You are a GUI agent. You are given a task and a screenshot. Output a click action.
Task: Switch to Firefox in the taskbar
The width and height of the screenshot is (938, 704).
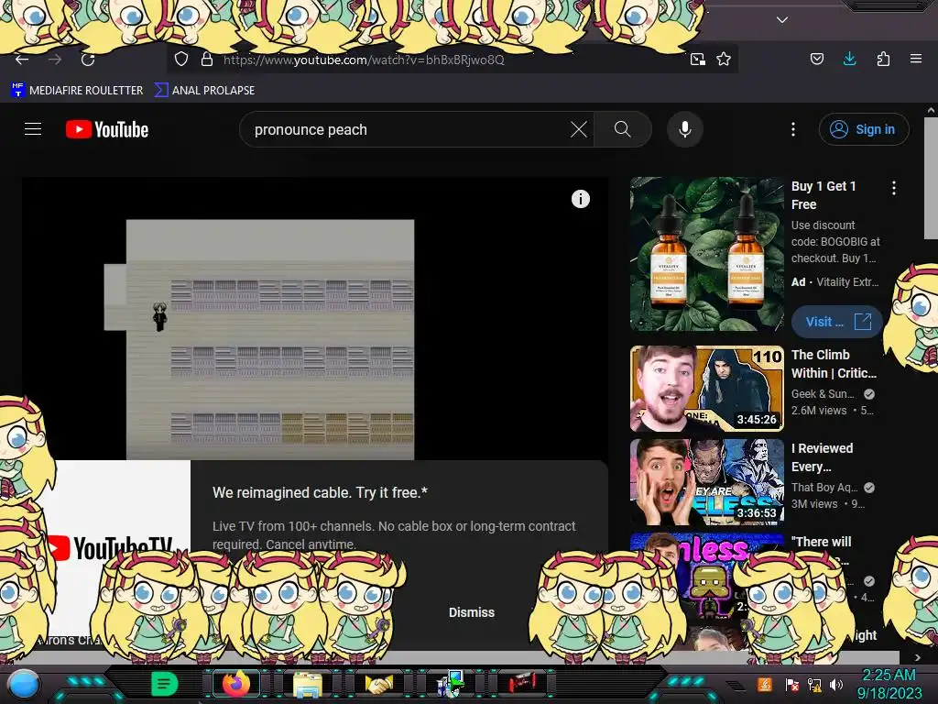click(x=236, y=684)
